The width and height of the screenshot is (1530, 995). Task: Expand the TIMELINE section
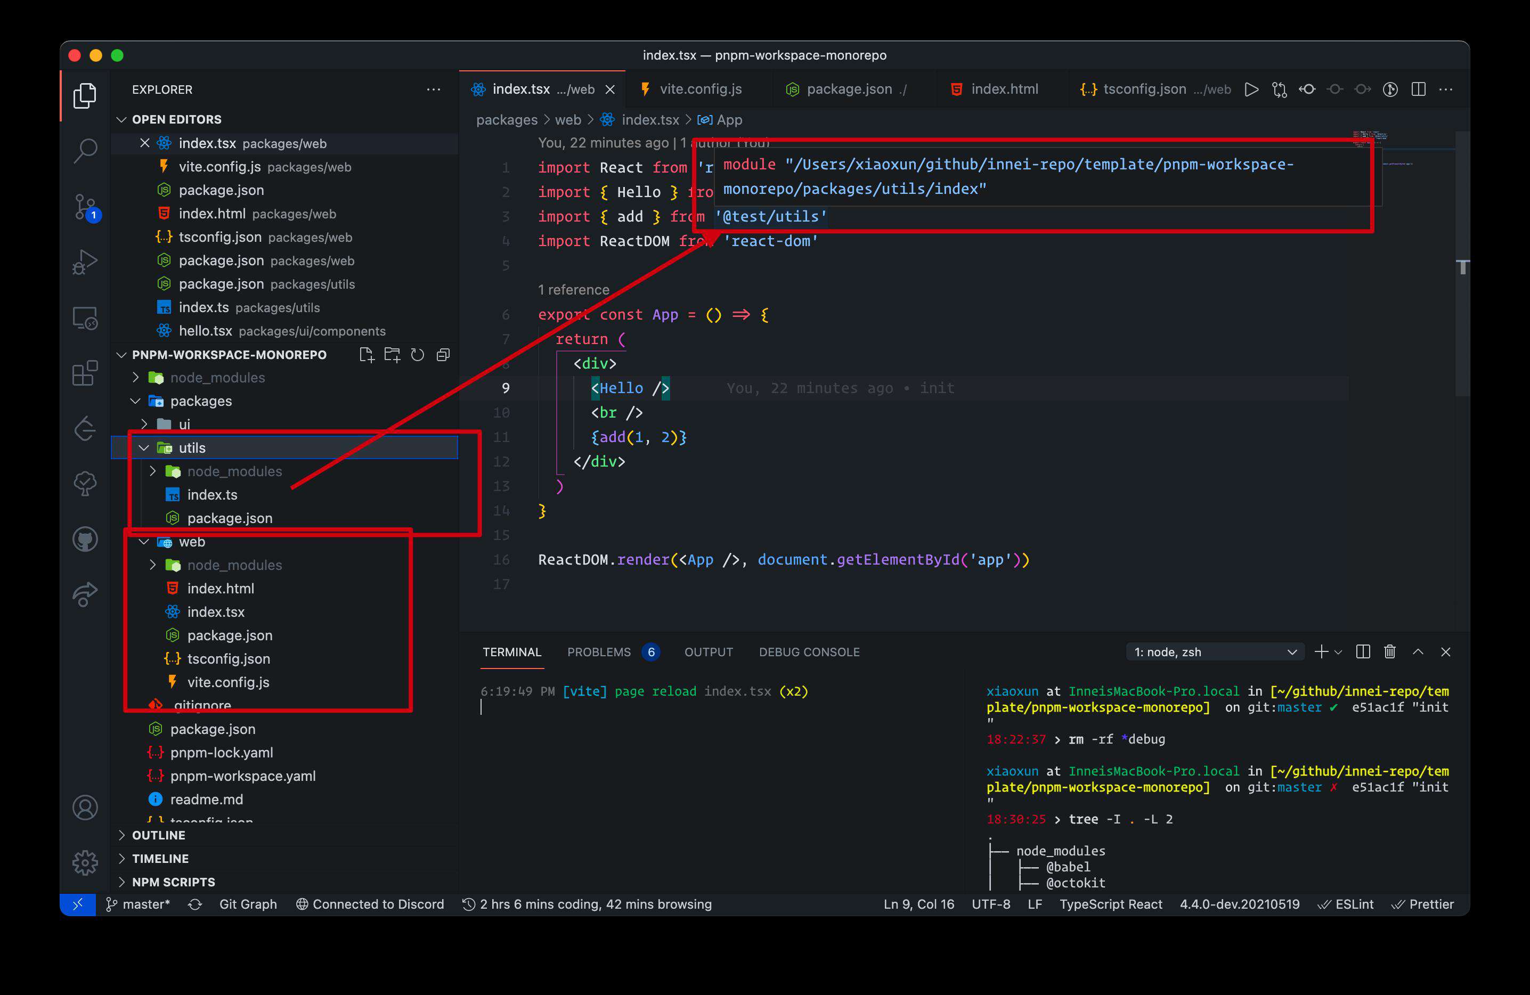[285, 859]
